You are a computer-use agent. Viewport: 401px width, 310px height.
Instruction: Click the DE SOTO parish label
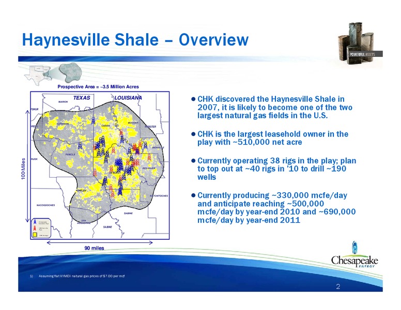(x=115, y=173)
